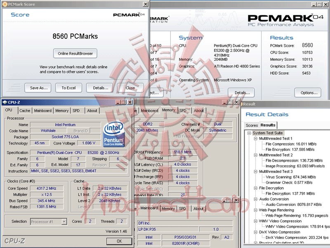Viewport: 330px width, 248px height.
Task: Minimize the CPU-Z Memory window
Action: coord(225,102)
